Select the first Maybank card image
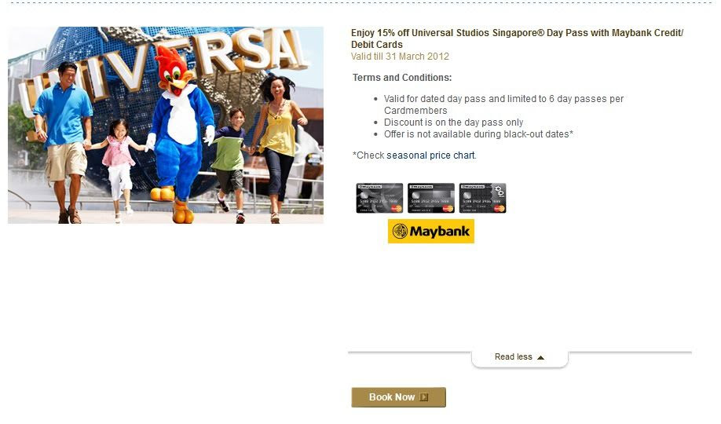721x424 pixels. coord(379,198)
